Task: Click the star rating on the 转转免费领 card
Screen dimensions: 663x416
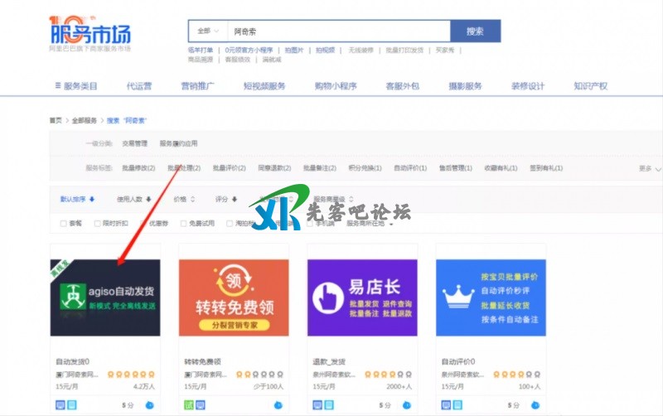Action: coord(259,375)
